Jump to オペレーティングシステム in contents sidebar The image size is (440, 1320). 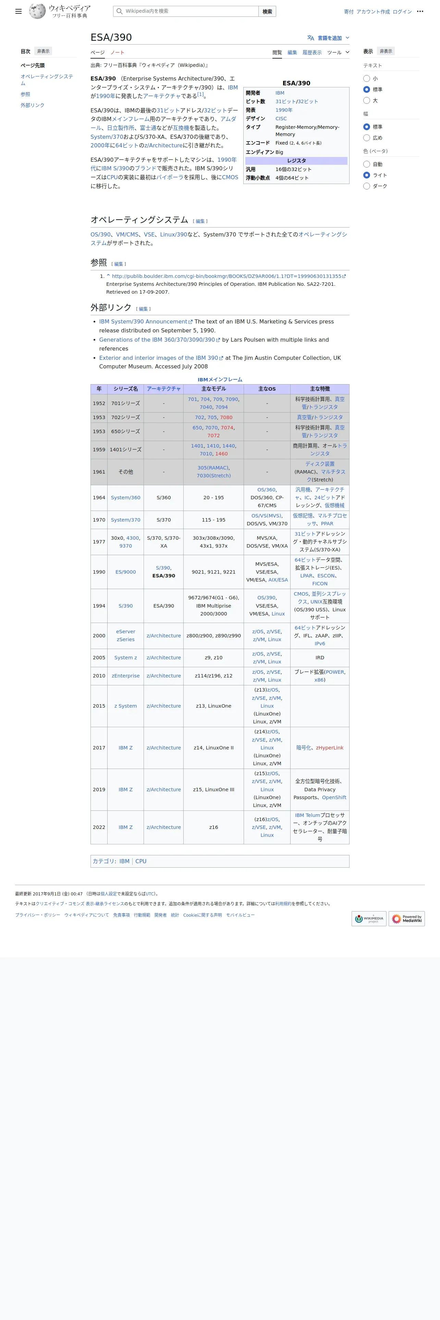47,80
